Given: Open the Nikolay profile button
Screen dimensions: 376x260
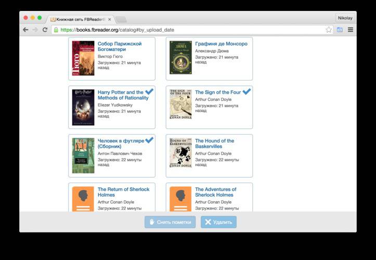Looking at the screenshot, I should [345, 18].
